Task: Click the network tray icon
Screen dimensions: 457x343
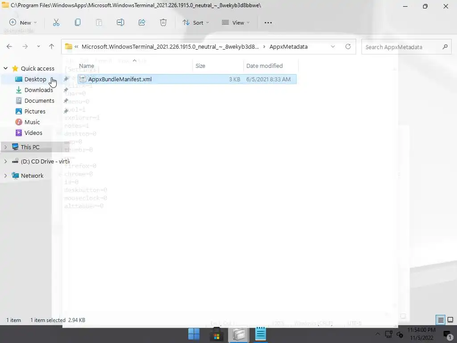Action: tap(389, 334)
